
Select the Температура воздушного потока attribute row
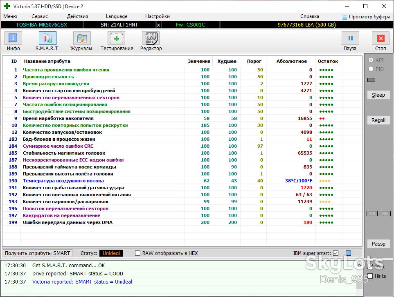pyautogui.click(x=182, y=181)
